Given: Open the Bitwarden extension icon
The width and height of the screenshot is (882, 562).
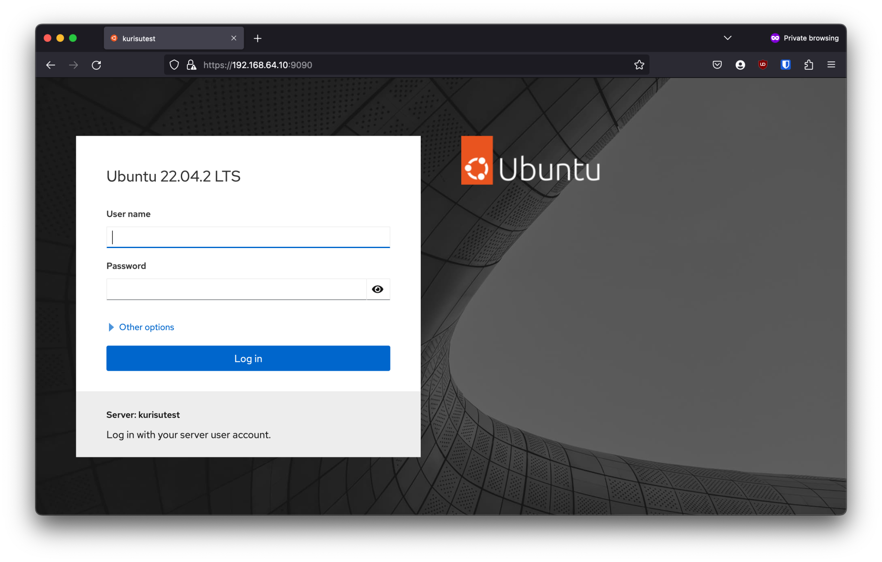Looking at the screenshot, I should [x=786, y=65].
